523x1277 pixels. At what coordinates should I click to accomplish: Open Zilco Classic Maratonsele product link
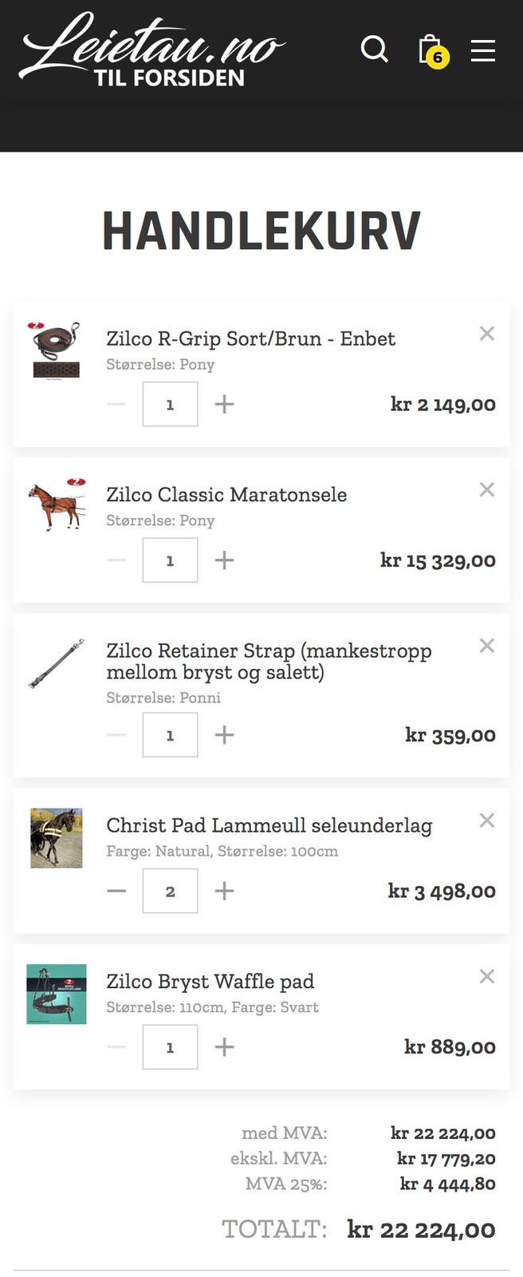point(226,495)
